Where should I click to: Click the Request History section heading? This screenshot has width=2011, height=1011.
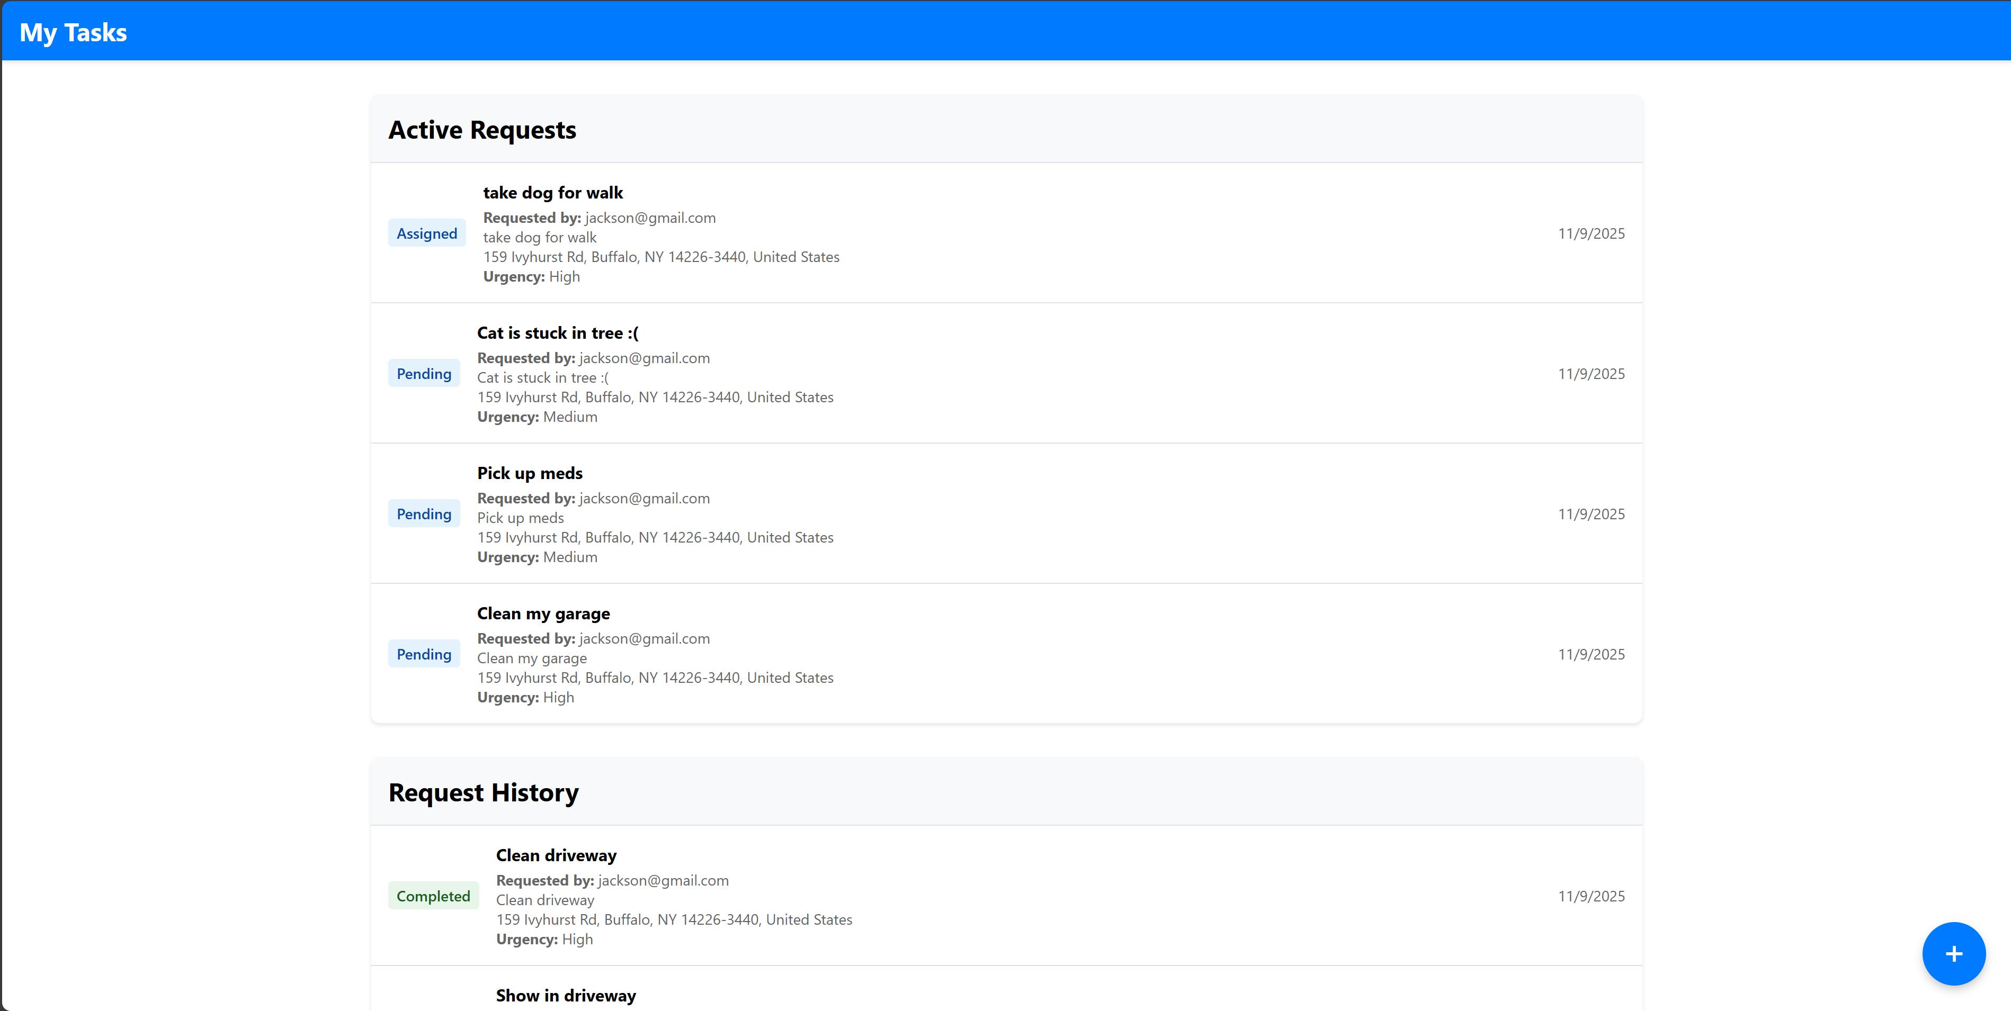point(483,792)
